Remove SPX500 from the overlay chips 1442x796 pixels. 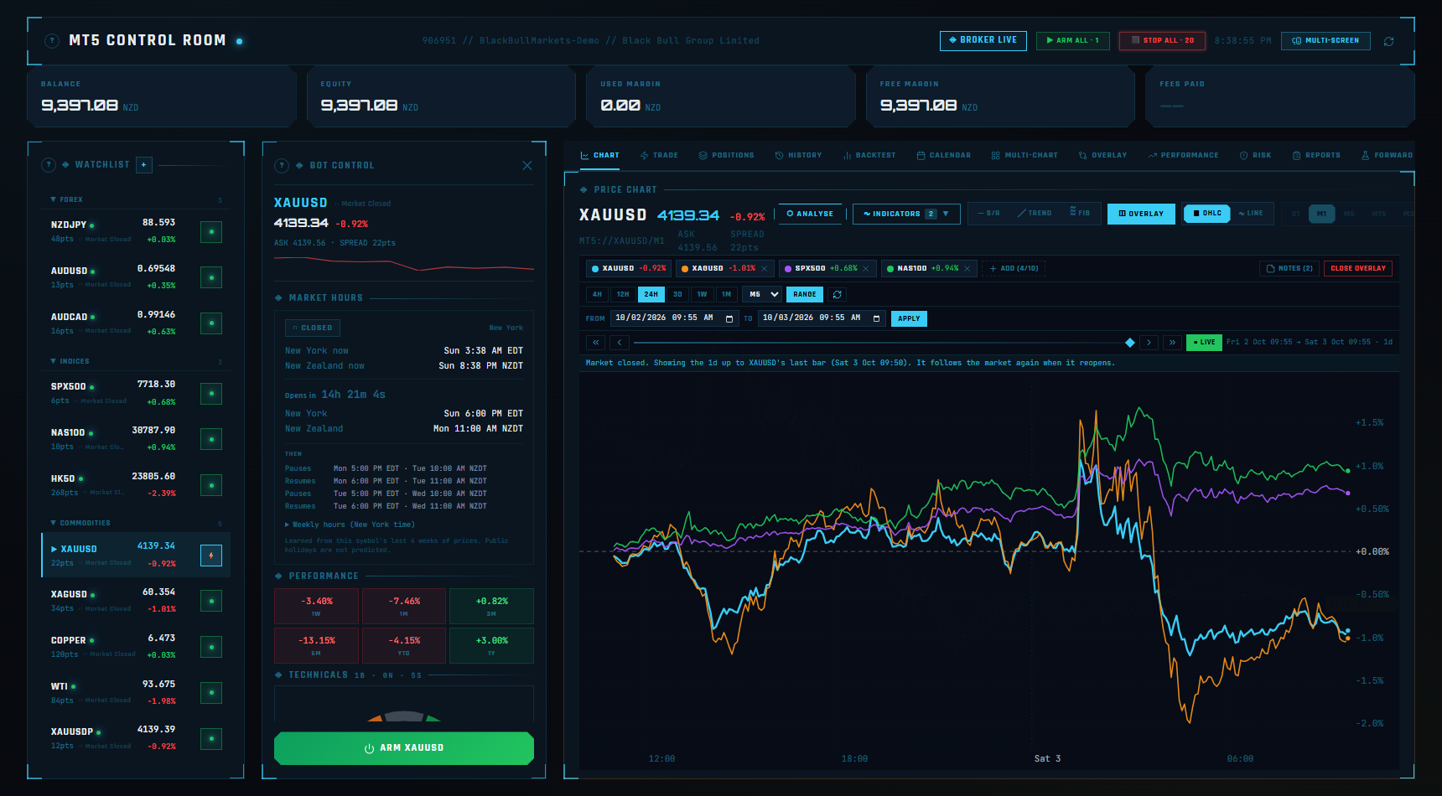[x=866, y=269]
